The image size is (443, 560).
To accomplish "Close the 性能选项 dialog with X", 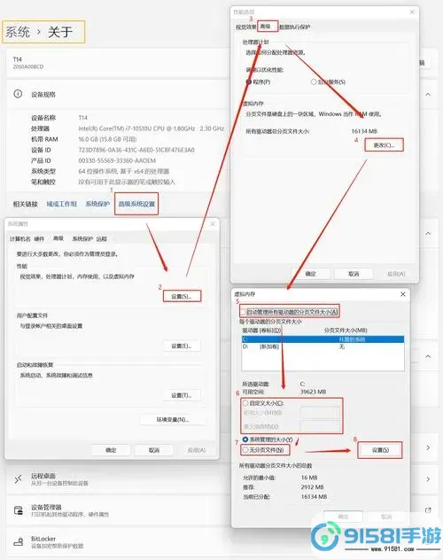I will [x=412, y=12].
